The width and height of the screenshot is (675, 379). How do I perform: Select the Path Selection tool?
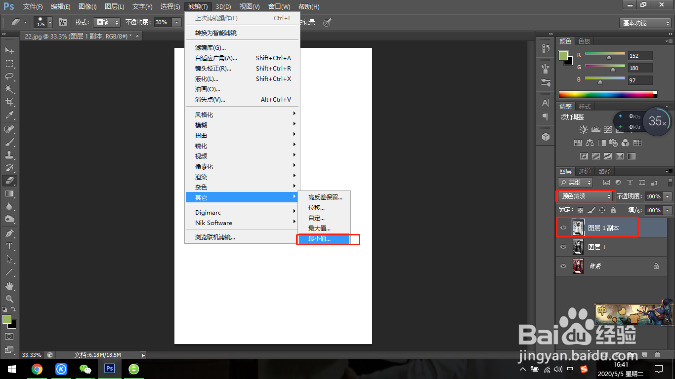(x=9, y=259)
